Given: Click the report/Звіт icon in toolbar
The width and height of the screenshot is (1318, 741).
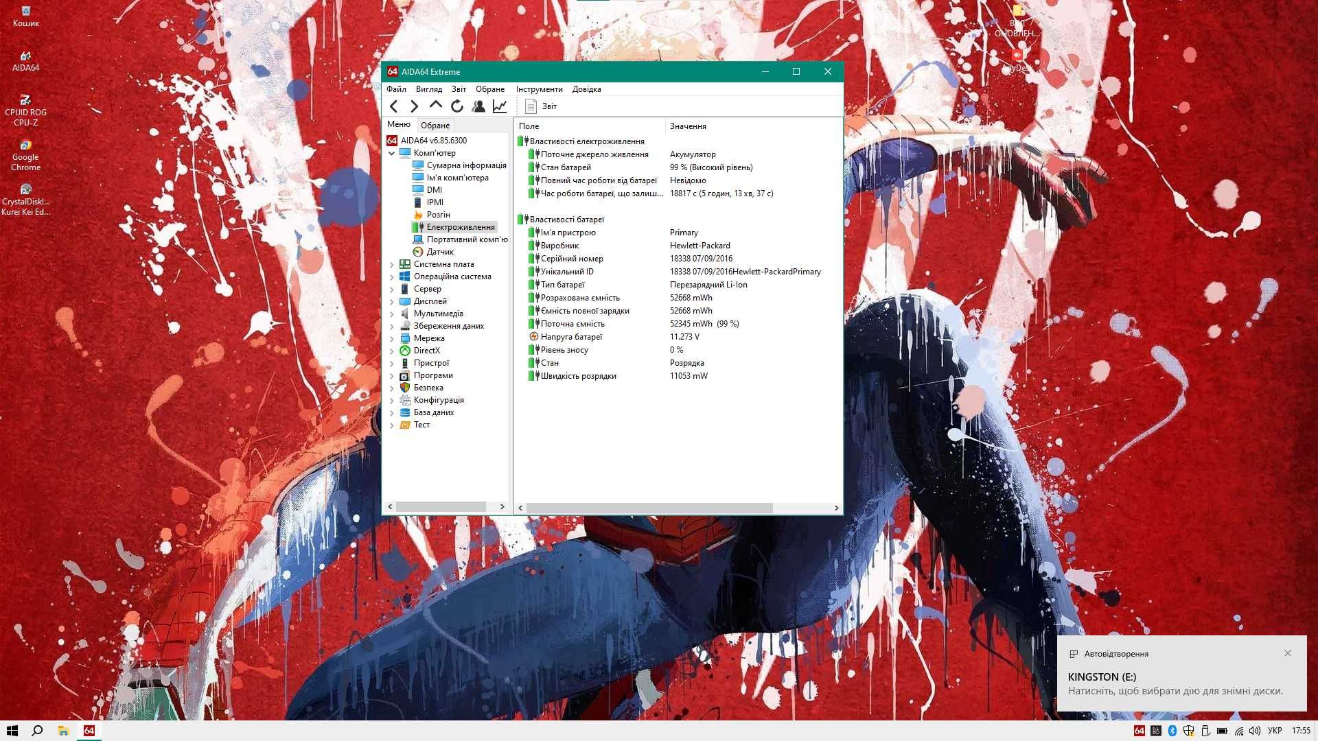Looking at the screenshot, I should click(x=529, y=106).
